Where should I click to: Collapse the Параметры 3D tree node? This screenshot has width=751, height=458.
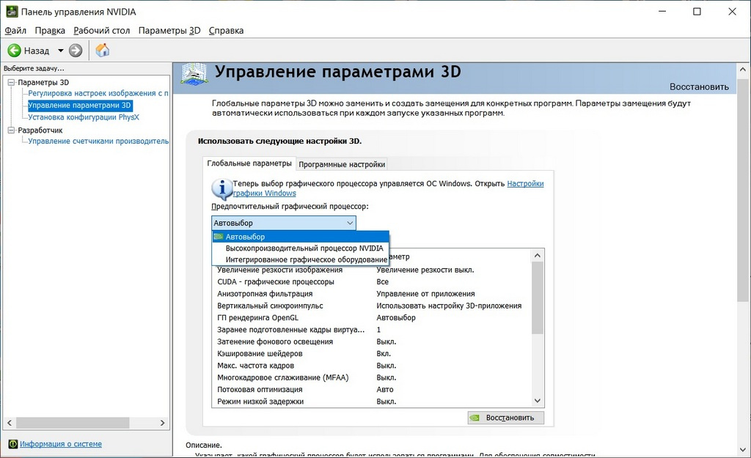[12, 82]
